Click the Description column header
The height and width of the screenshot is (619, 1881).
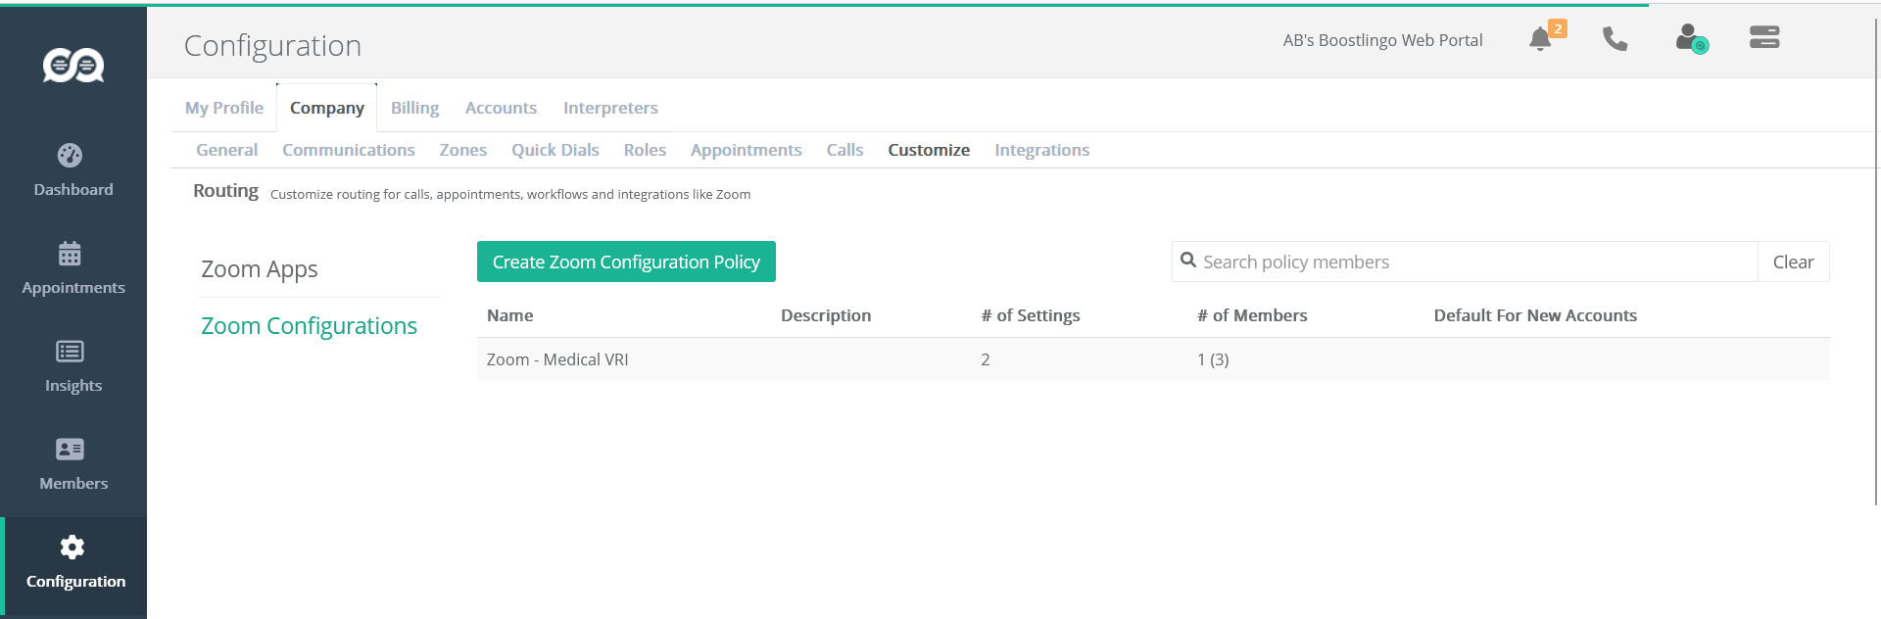click(826, 315)
